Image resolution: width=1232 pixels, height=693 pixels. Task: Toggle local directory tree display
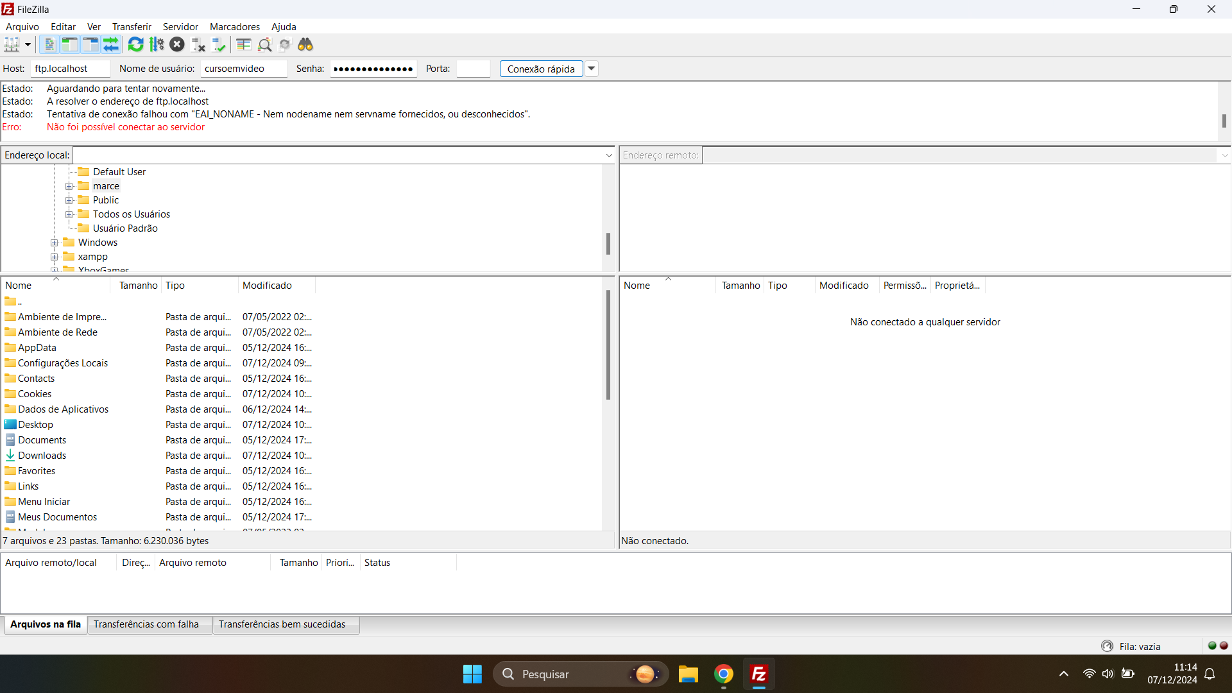[x=70, y=45]
